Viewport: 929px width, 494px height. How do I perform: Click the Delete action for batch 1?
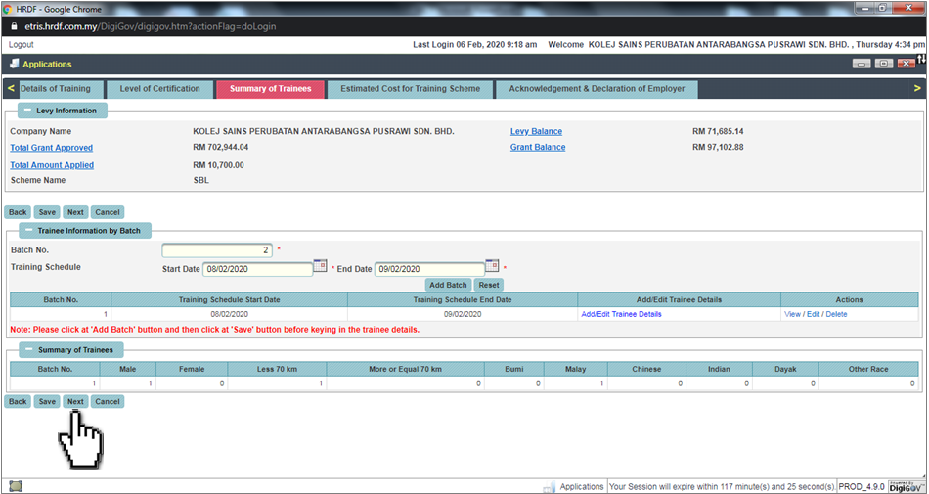pos(836,315)
